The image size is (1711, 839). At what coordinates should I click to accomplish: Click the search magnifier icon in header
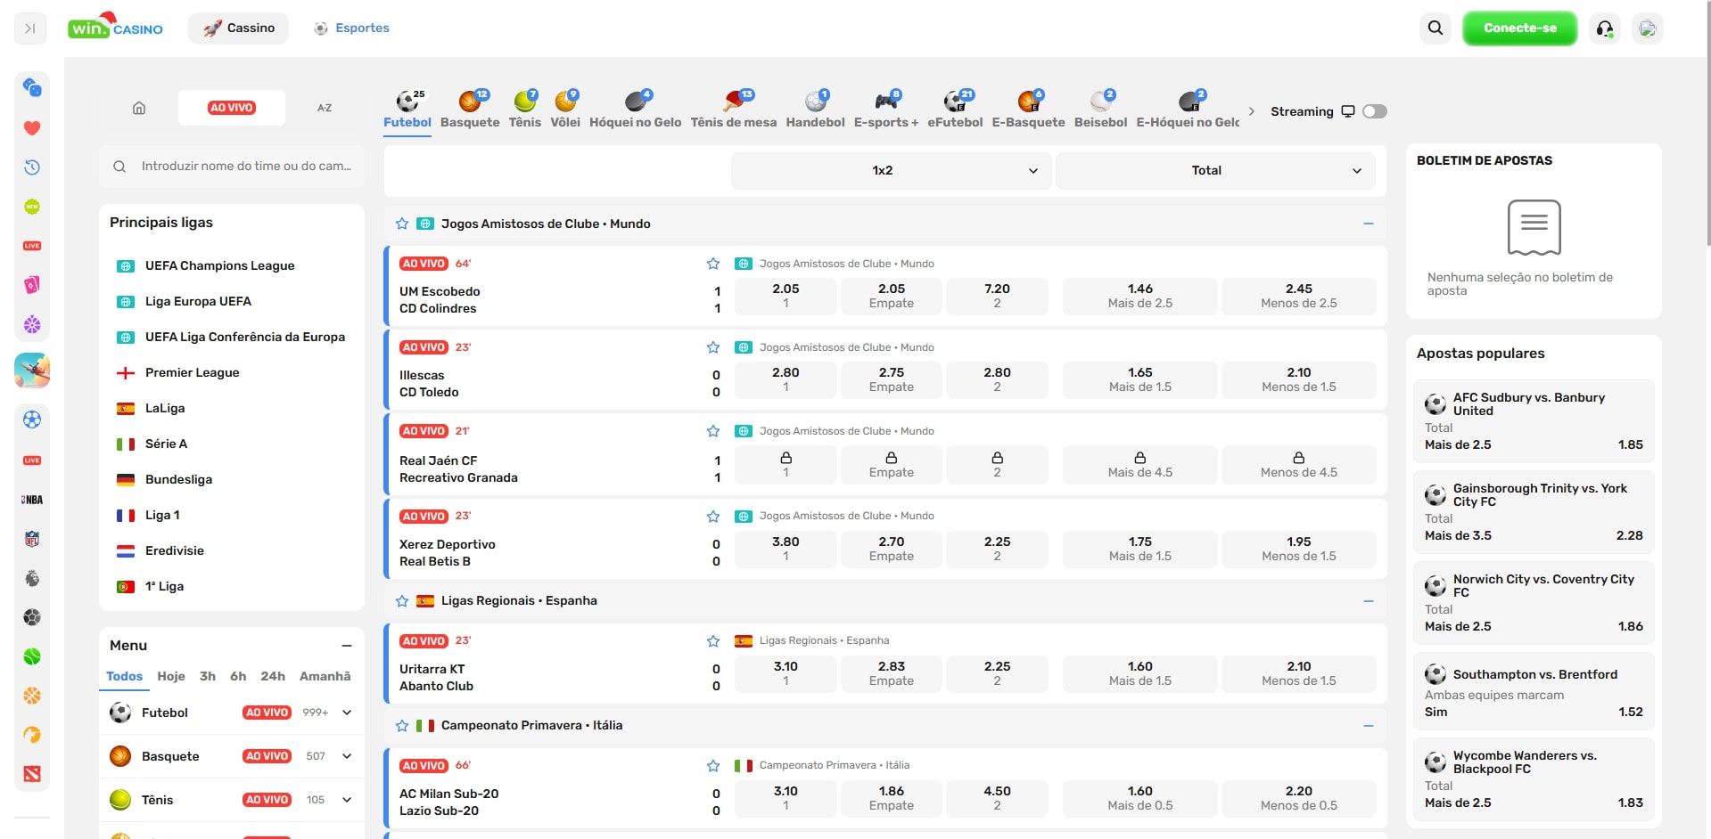tap(1435, 29)
